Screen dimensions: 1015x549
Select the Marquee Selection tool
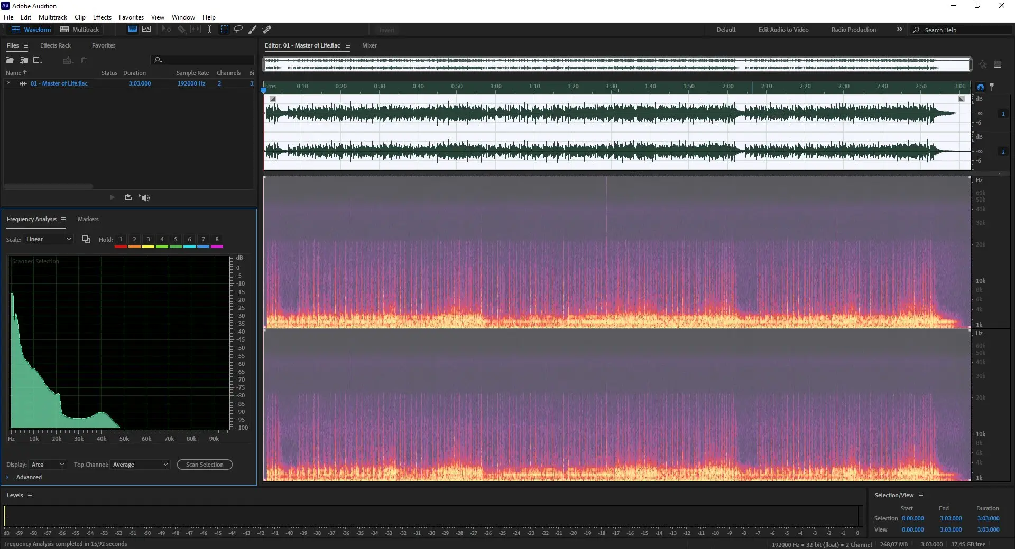pyautogui.click(x=225, y=30)
